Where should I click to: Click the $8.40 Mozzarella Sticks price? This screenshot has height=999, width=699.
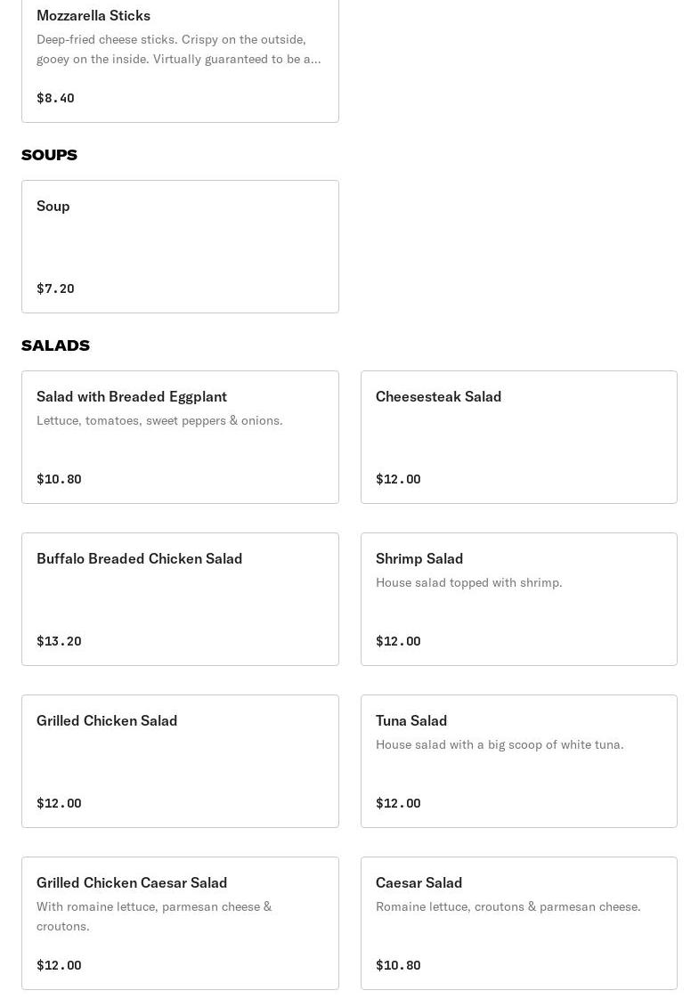[x=55, y=98]
